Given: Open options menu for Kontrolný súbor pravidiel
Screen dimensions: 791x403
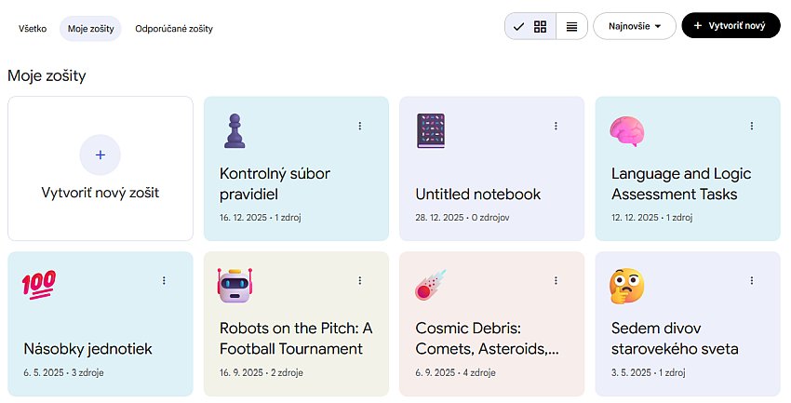Looking at the screenshot, I should click(x=360, y=126).
